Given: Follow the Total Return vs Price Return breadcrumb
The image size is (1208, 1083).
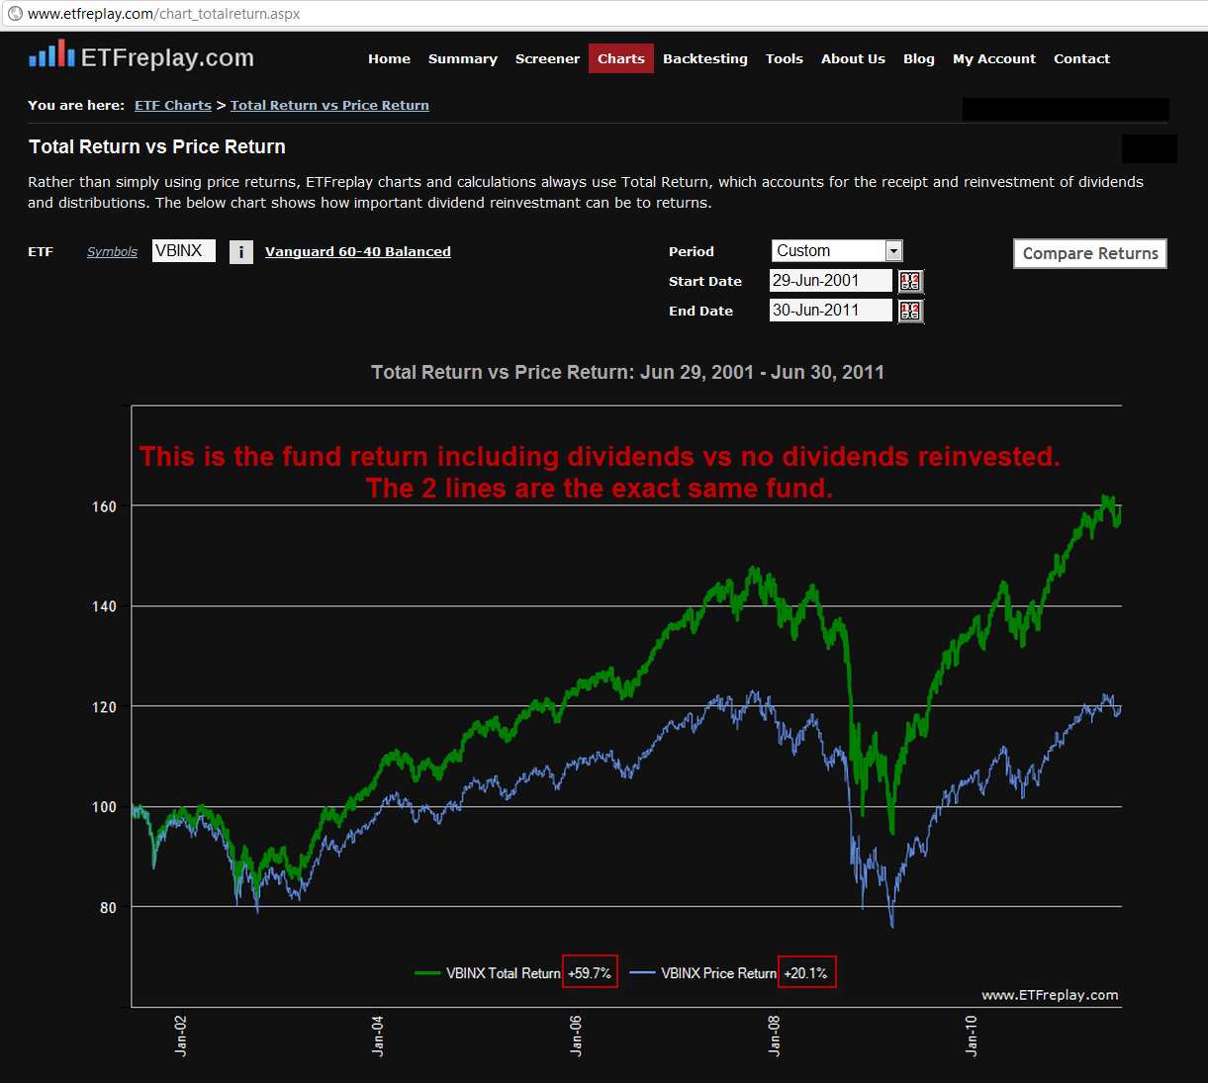Looking at the screenshot, I should click(329, 105).
